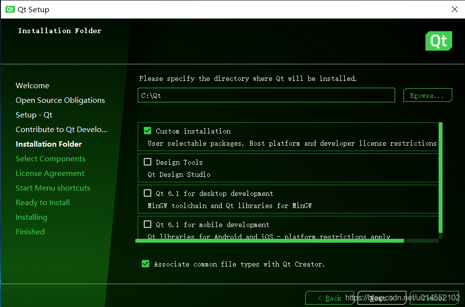Viewport: 465px width, 307px height.
Task: Click the User selectable packages description
Action: pyautogui.click(x=292, y=143)
